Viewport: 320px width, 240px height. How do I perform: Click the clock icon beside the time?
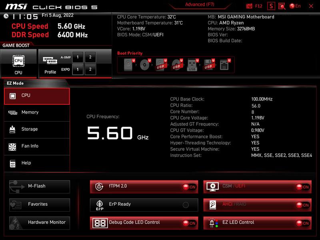click(x=6, y=16)
